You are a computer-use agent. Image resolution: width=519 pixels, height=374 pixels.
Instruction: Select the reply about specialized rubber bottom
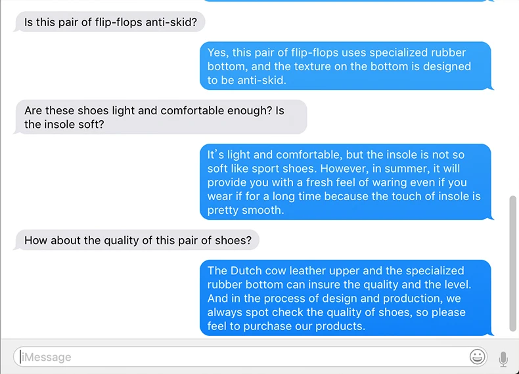pos(346,66)
